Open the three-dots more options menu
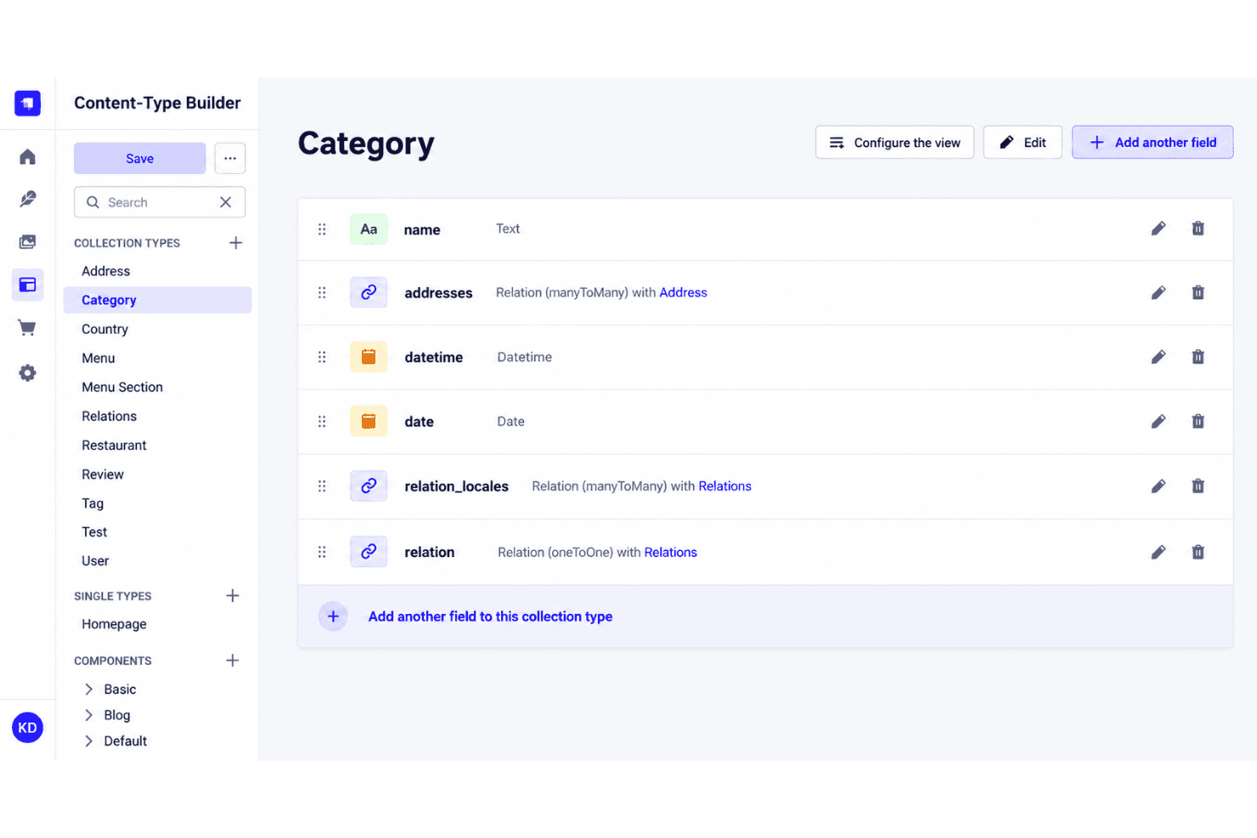 (230, 158)
